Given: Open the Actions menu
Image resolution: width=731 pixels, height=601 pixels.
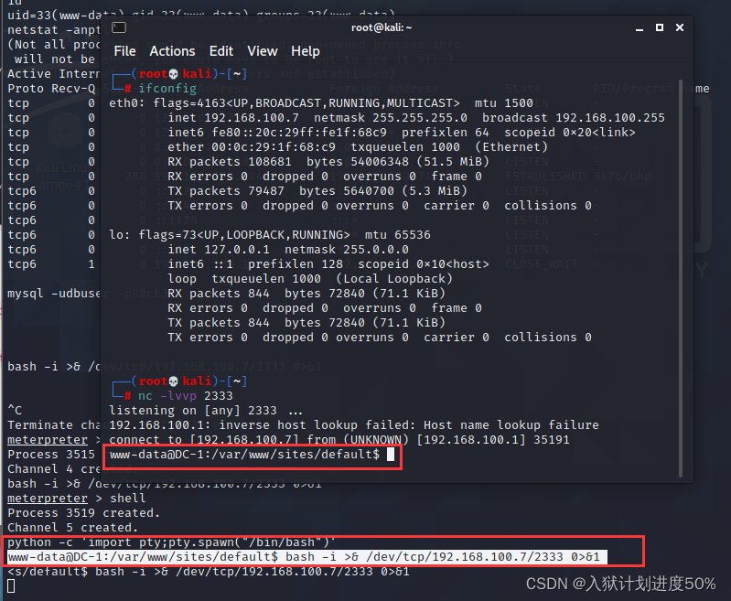Looking at the screenshot, I should [x=172, y=51].
